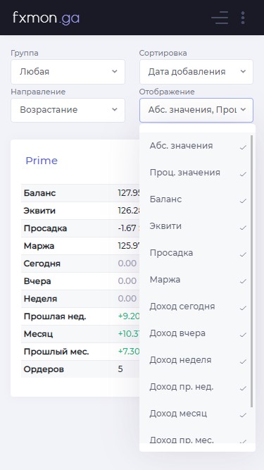Collapse the Отображение multi-select box
This screenshot has height=470, width=264.
[196, 110]
